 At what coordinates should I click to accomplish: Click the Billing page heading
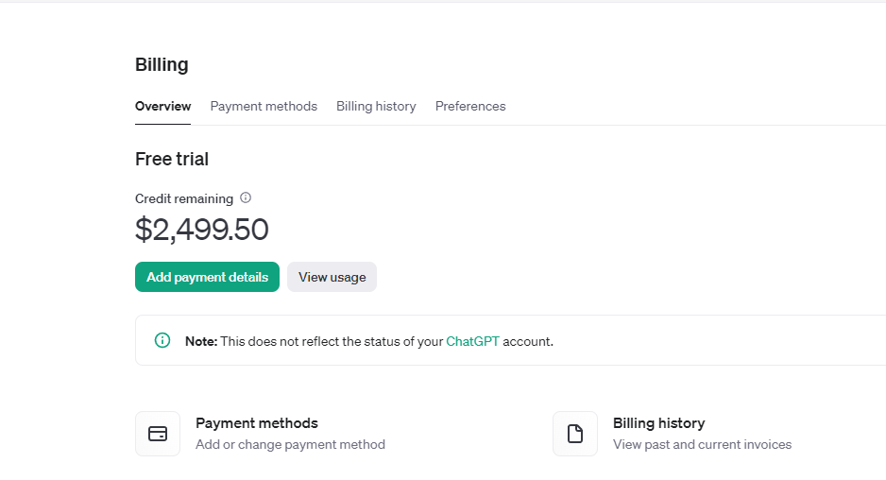[x=162, y=64]
